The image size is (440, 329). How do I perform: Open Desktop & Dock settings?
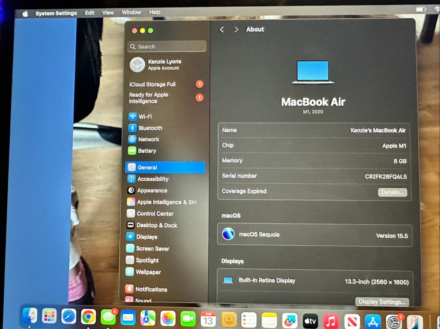click(x=152, y=225)
